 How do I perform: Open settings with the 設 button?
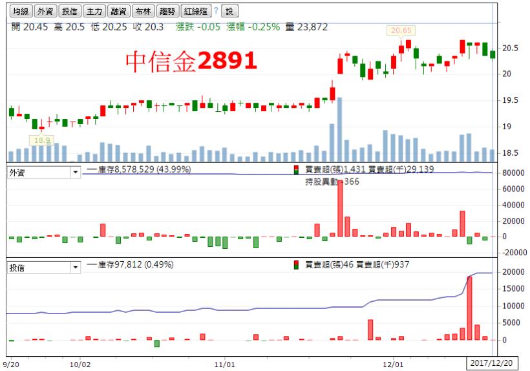click(x=230, y=11)
